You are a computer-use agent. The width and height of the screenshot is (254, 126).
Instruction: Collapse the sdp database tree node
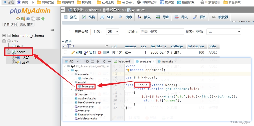[x=4, y=41]
